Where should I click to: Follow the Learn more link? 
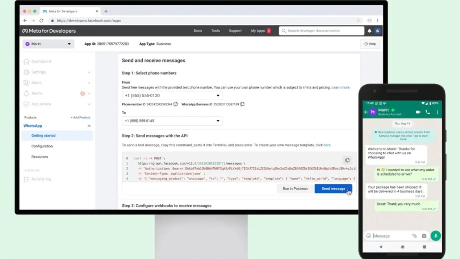click(x=340, y=87)
